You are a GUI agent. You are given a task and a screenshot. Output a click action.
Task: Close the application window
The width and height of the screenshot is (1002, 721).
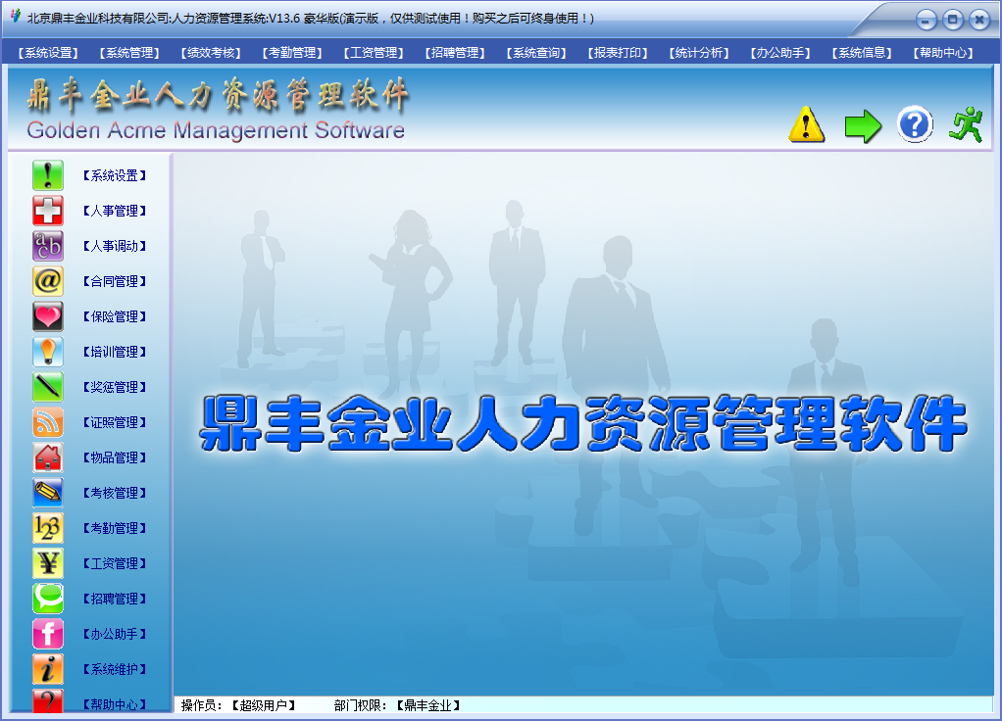point(979,20)
